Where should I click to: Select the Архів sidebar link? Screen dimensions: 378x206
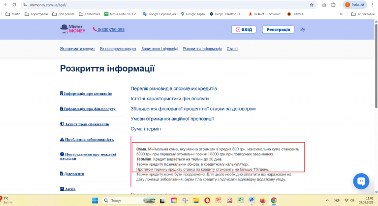68,189
